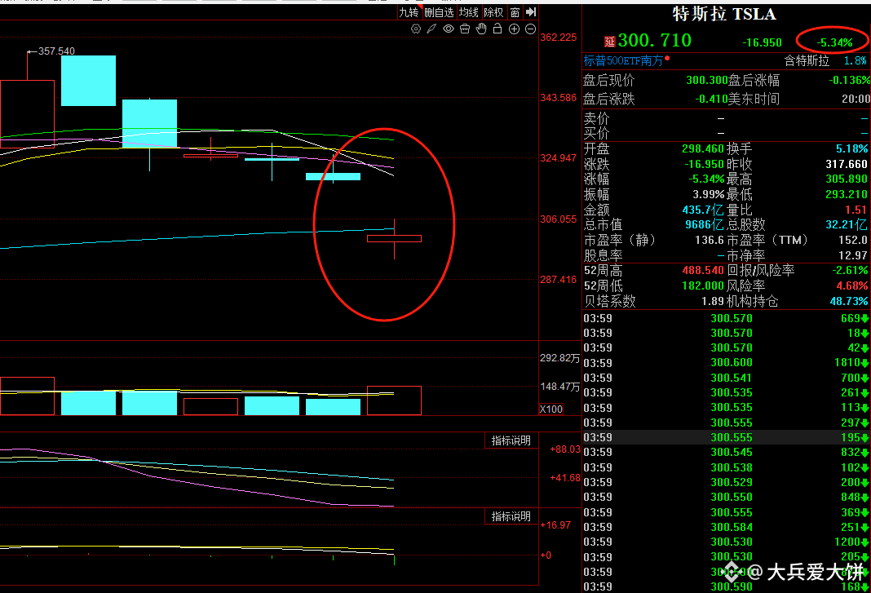This screenshot has height=593, width=871.
Task: Click the 特斯拉 TSLA stock title
Action: [724, 14]
